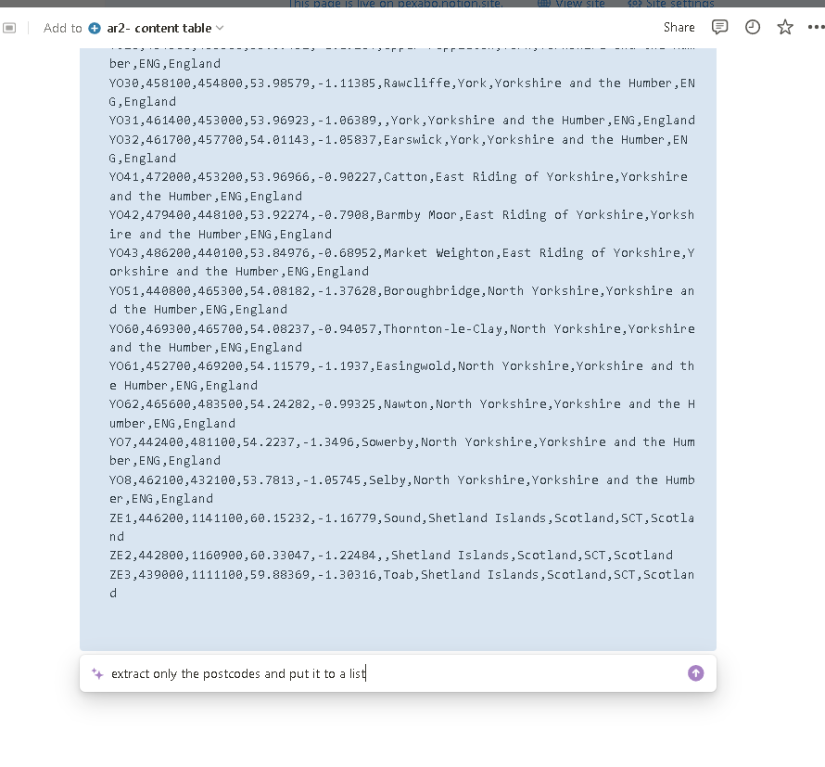Star this page as favorite
825x767 pixels.
click(x=785, y=27)
